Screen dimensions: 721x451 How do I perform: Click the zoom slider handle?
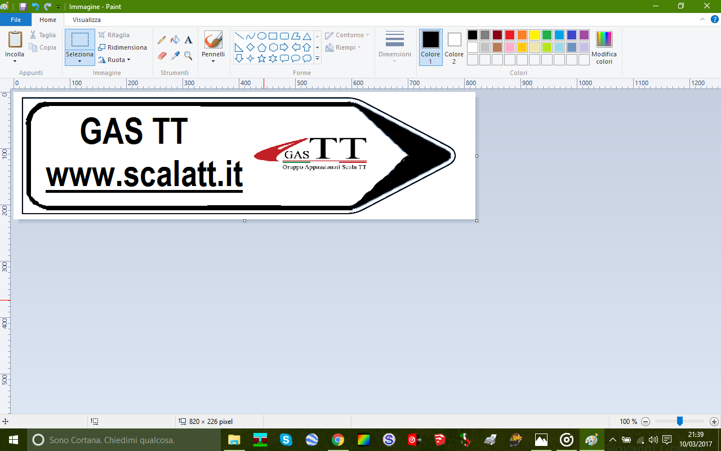pyautogui.click(x=680, y=421)
